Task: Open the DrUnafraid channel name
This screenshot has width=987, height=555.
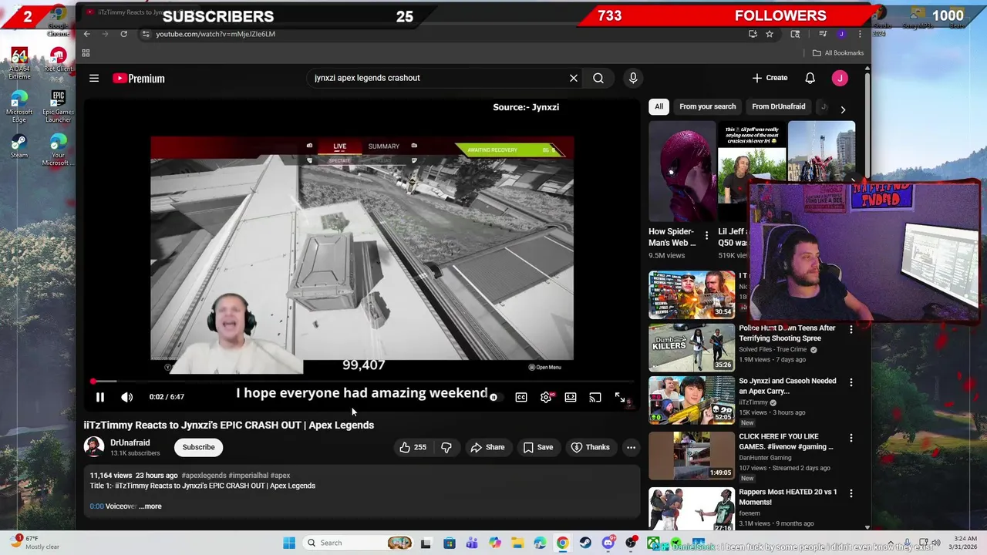Action: (130, 442)
